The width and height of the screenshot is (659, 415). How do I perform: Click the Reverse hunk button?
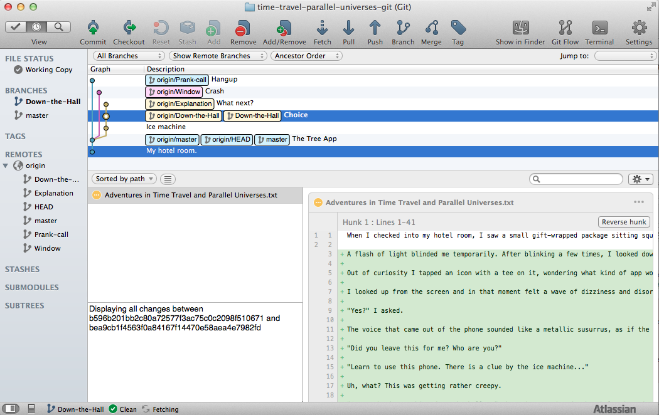click(624, 222)
